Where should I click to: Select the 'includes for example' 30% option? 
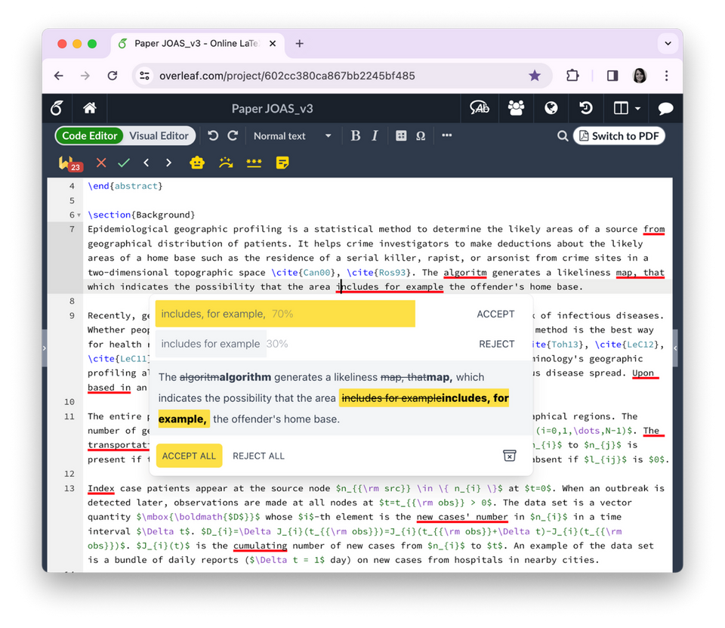point(211,344)
